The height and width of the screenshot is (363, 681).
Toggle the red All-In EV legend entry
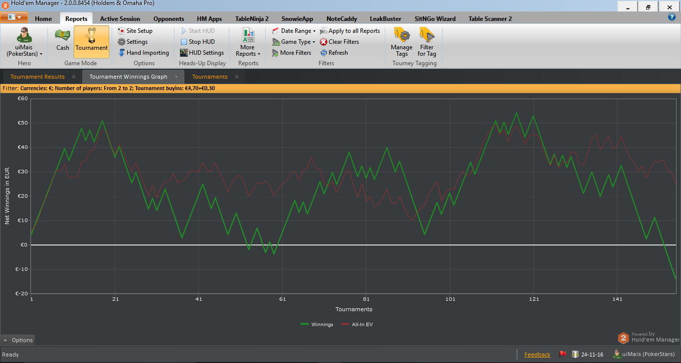coord(356,324)
